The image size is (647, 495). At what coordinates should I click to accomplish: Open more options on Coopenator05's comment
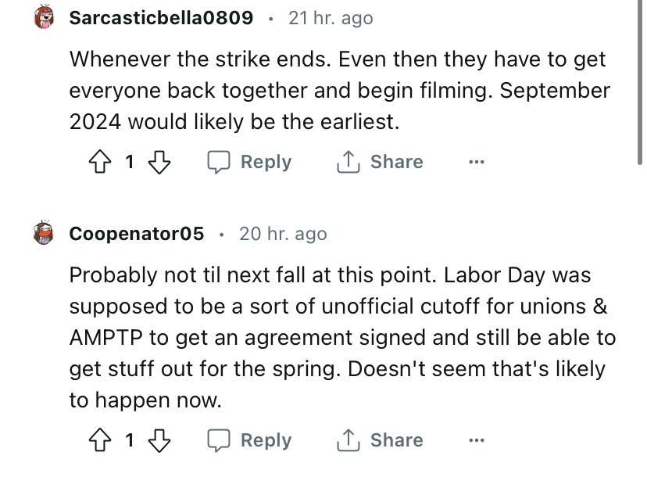[x=477, y=441]
